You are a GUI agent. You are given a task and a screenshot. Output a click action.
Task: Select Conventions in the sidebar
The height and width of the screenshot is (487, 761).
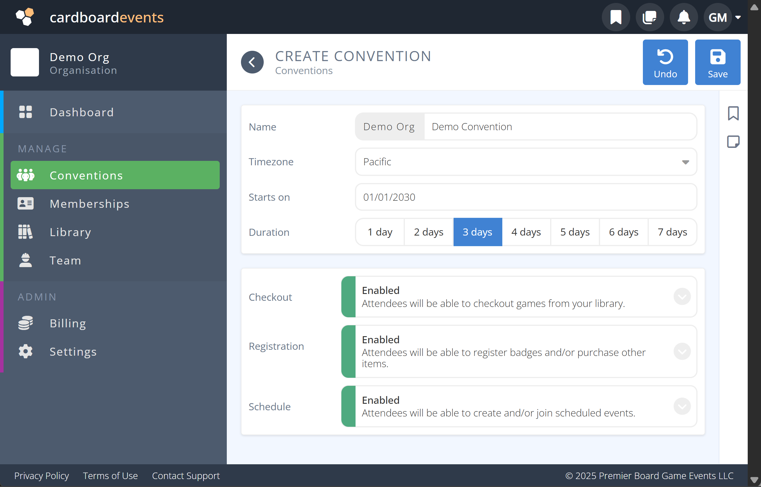point(86,175)
